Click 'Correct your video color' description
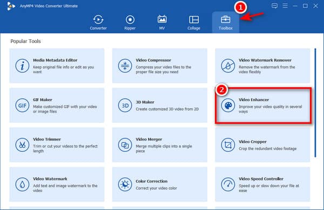 [x=157, y=188]
